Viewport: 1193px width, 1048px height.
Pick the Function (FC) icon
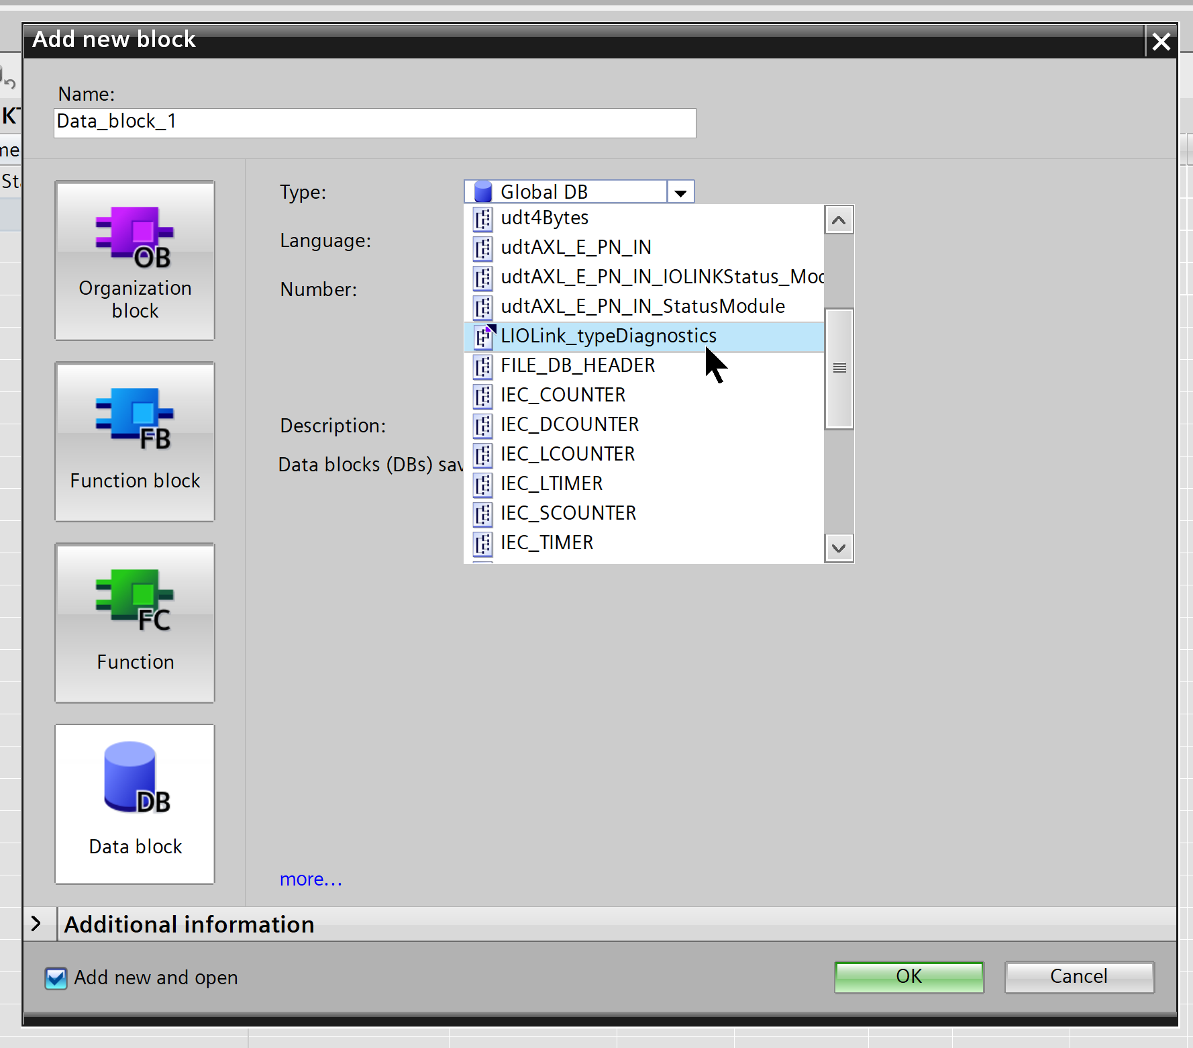pos(135,600)
